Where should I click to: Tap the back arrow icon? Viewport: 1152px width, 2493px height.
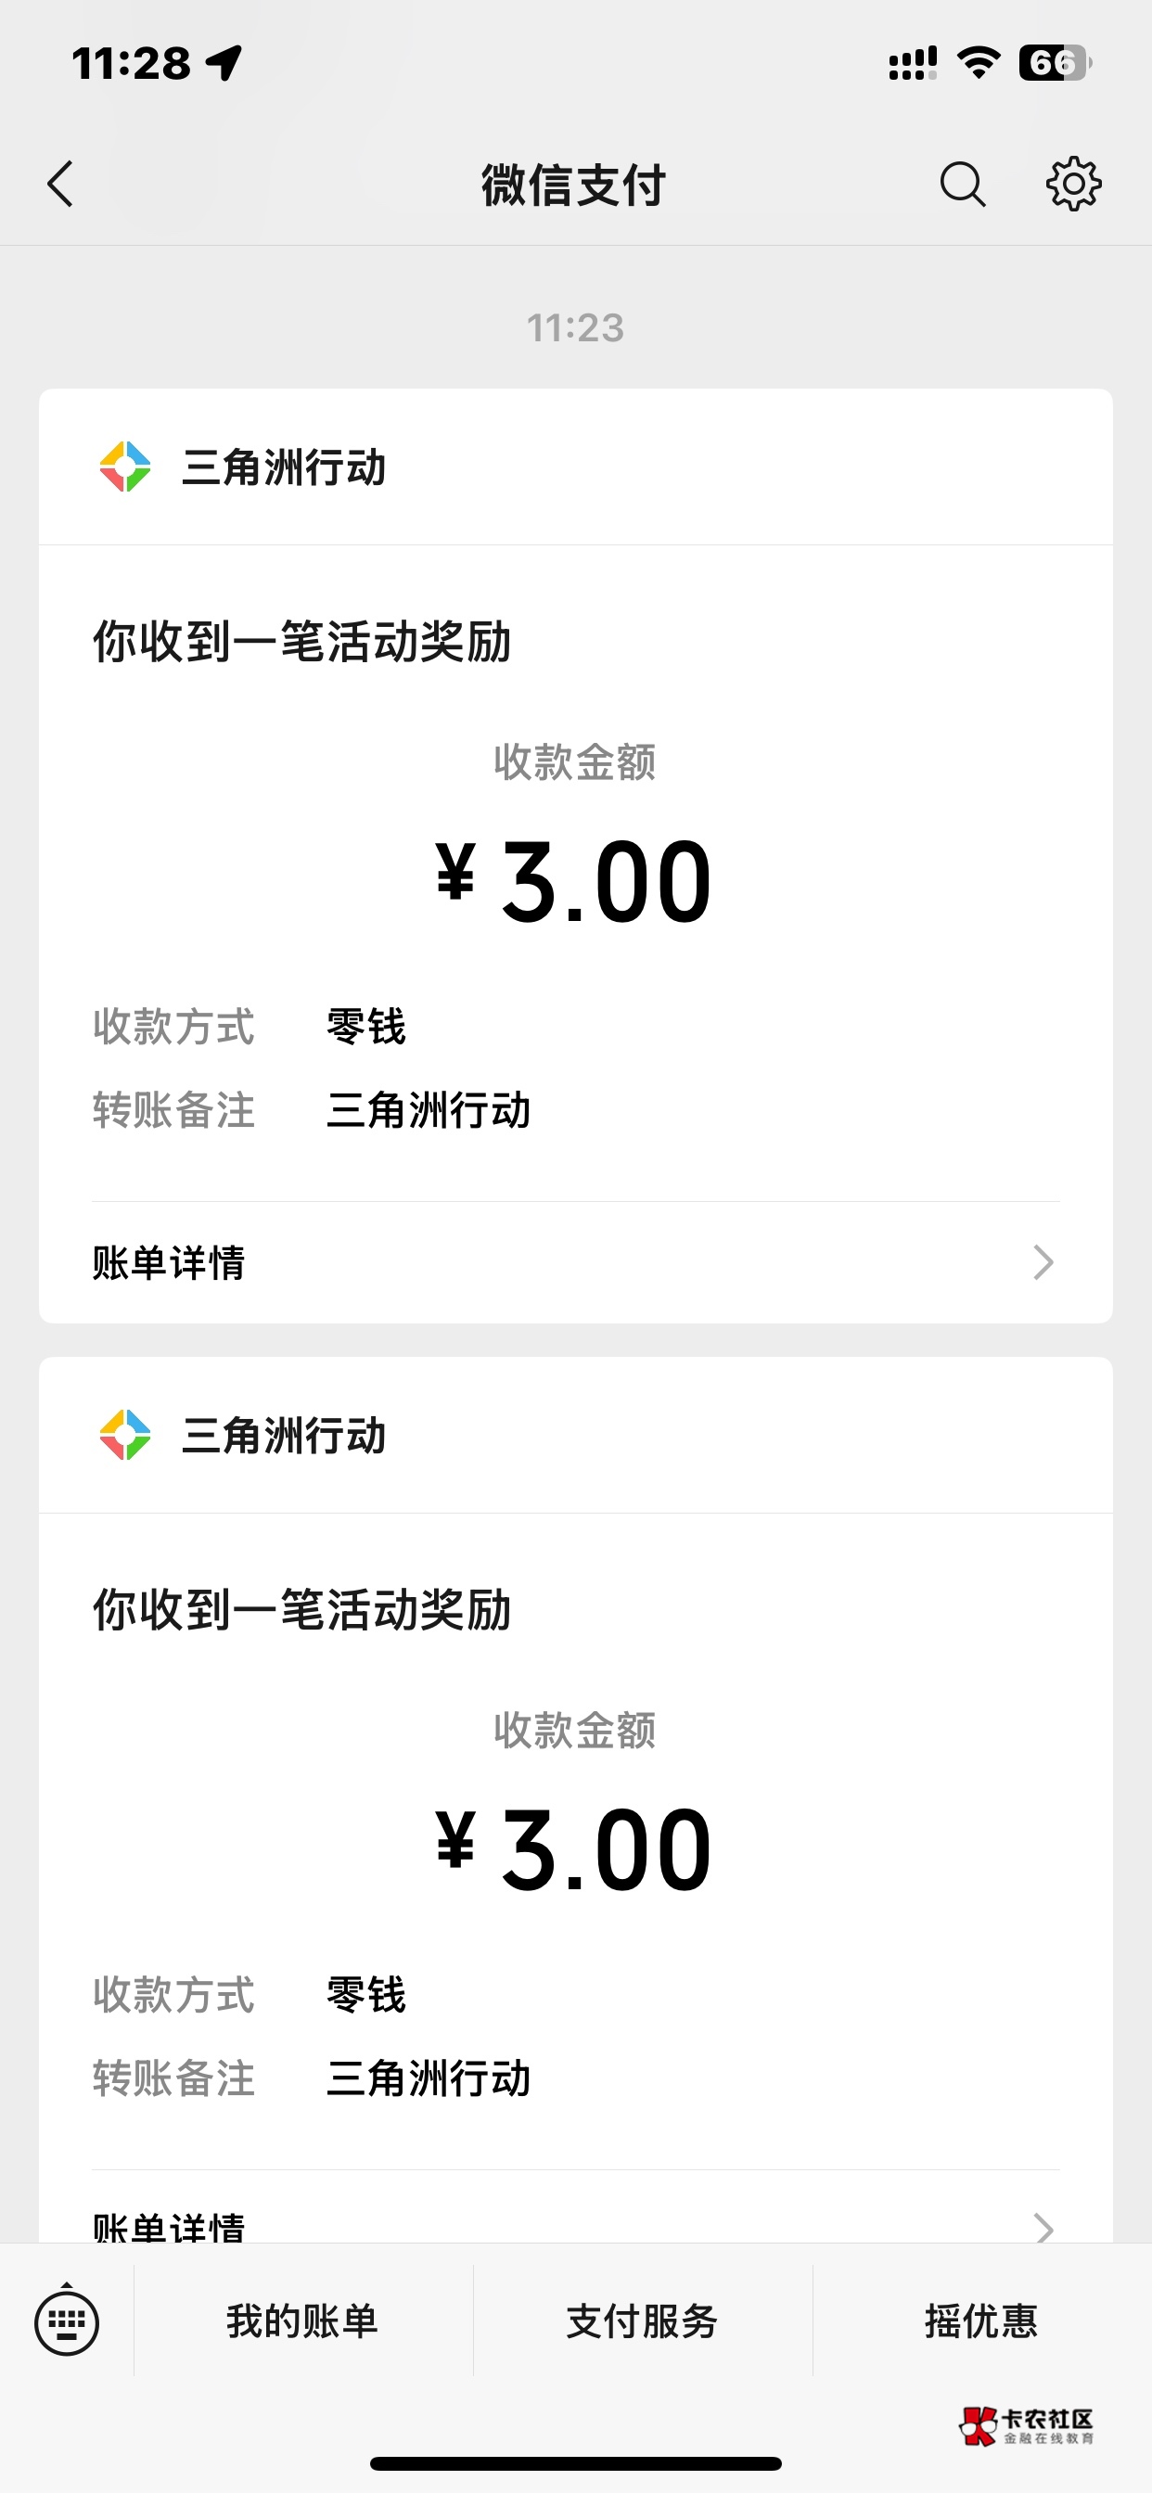pos(60,184)
